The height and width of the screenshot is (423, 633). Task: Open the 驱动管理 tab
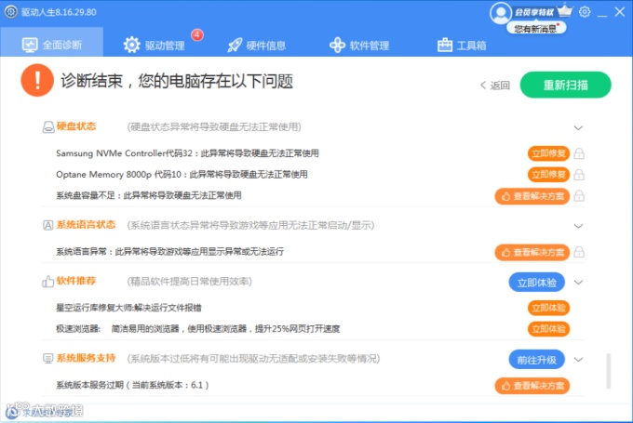point(154,45)
